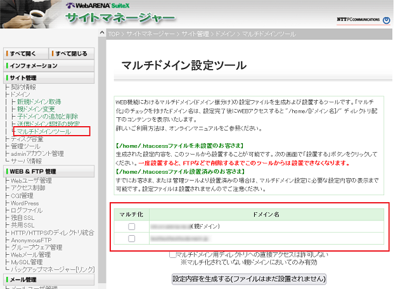Image resolution: width=412 pixels, height=289 pixels.
Task: Click the WebARENA SuiteX logo
Action: [x=98, y=6]
